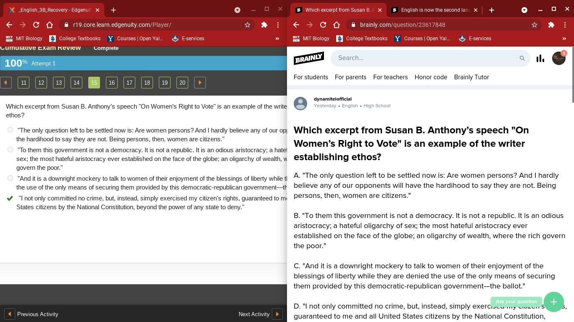Open new tab in Brainly window
The image size is (574, 322).
click(492, 10)
